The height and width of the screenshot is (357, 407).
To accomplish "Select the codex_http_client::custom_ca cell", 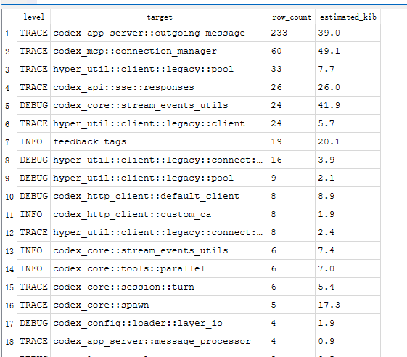I will click(x=159, y=214).
